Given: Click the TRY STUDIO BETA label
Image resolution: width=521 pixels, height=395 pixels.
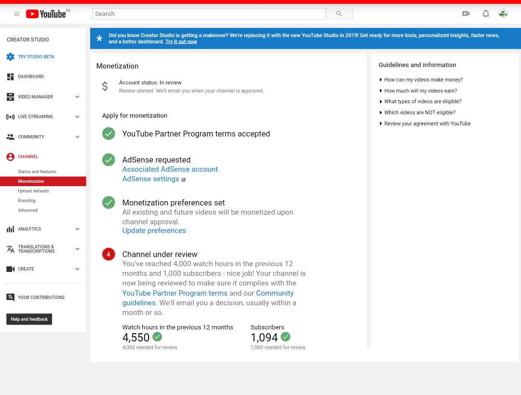Looking at the screenshot, I should [x=36, y=57].
